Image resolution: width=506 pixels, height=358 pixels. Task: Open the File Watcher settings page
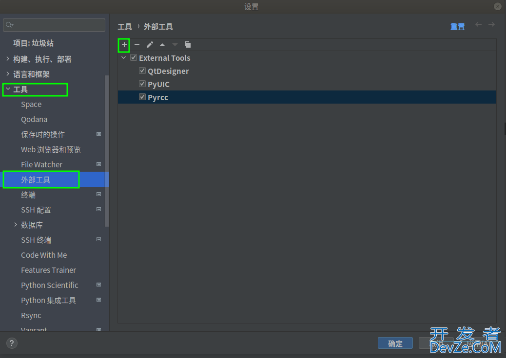point(41,165)
